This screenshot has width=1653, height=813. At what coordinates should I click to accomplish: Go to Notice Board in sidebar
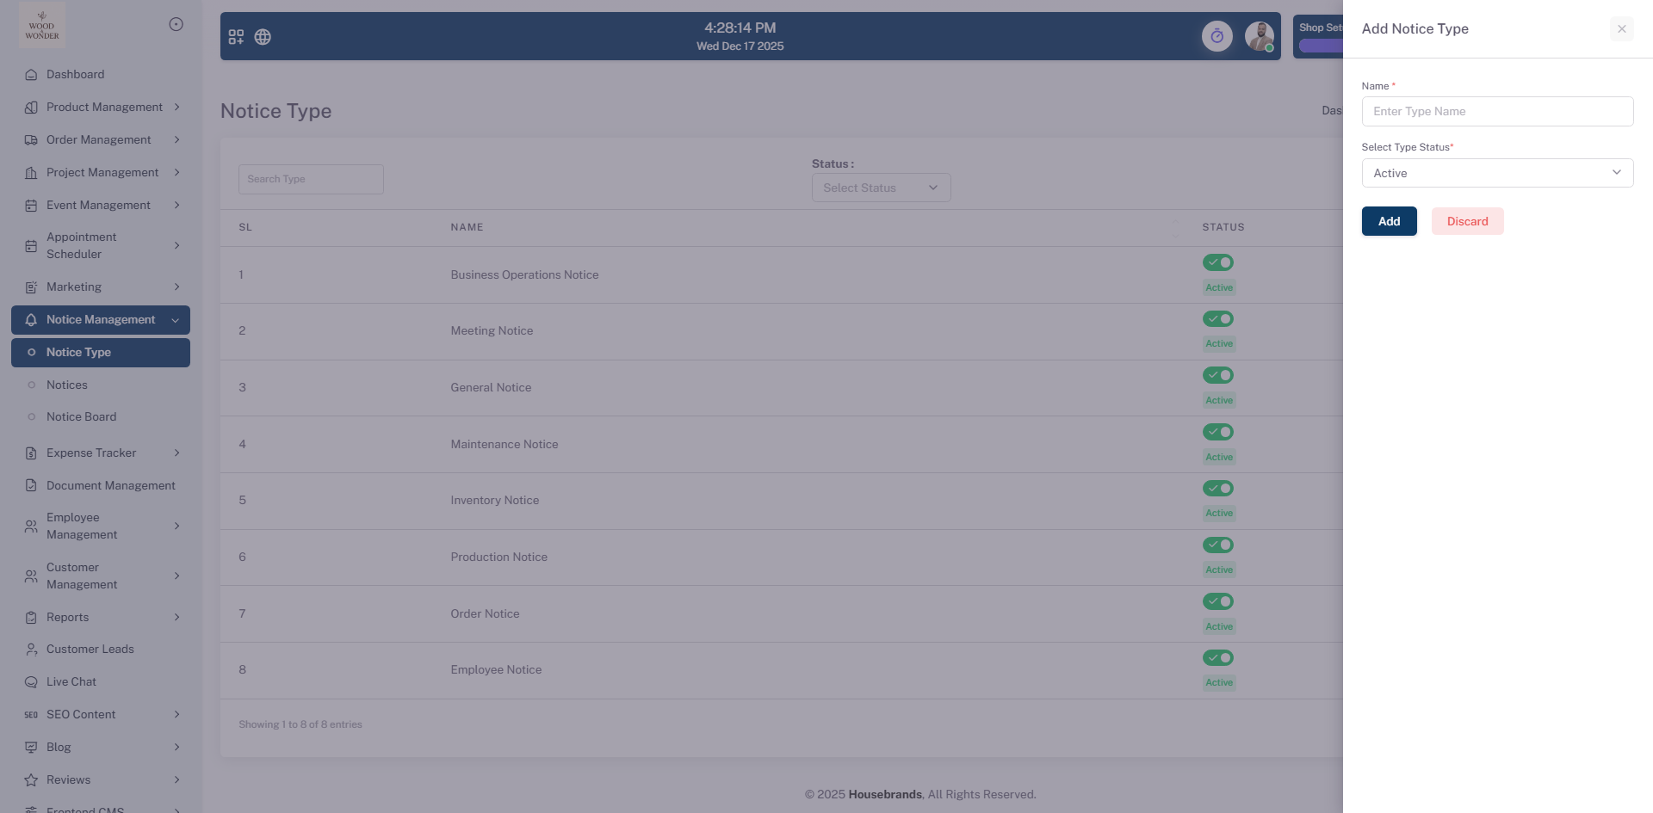pos(81,417)
